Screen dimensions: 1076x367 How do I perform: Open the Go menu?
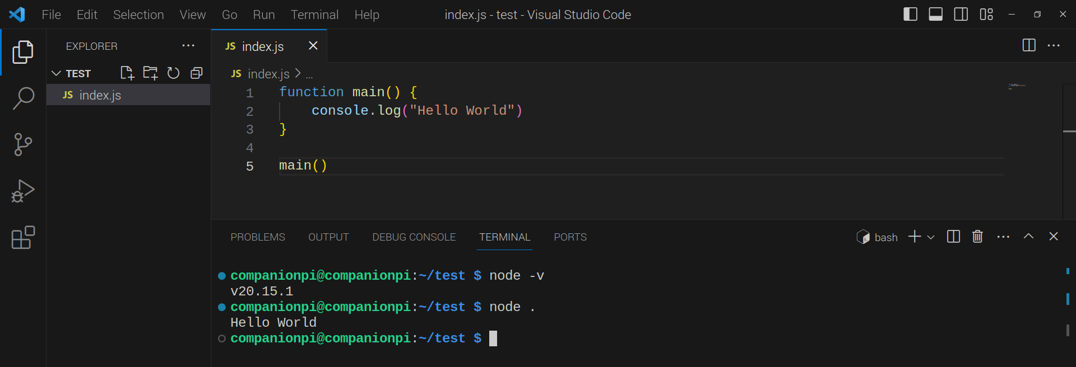coord(230,15)
